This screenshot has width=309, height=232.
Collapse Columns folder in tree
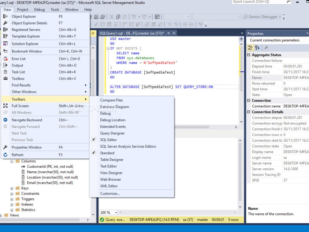[12, 161]
